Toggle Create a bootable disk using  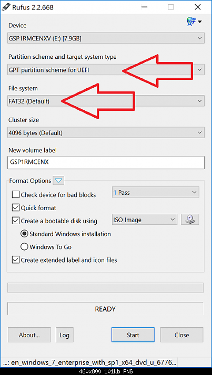[x=16, y=221]
